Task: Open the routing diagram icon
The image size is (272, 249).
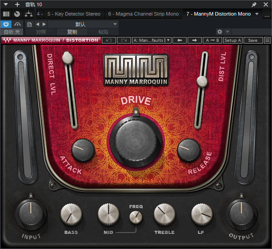Action: click(x=28, y=14)
